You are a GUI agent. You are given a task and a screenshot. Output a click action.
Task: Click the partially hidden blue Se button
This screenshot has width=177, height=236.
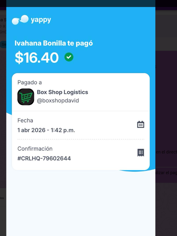(x=3, y=44)
